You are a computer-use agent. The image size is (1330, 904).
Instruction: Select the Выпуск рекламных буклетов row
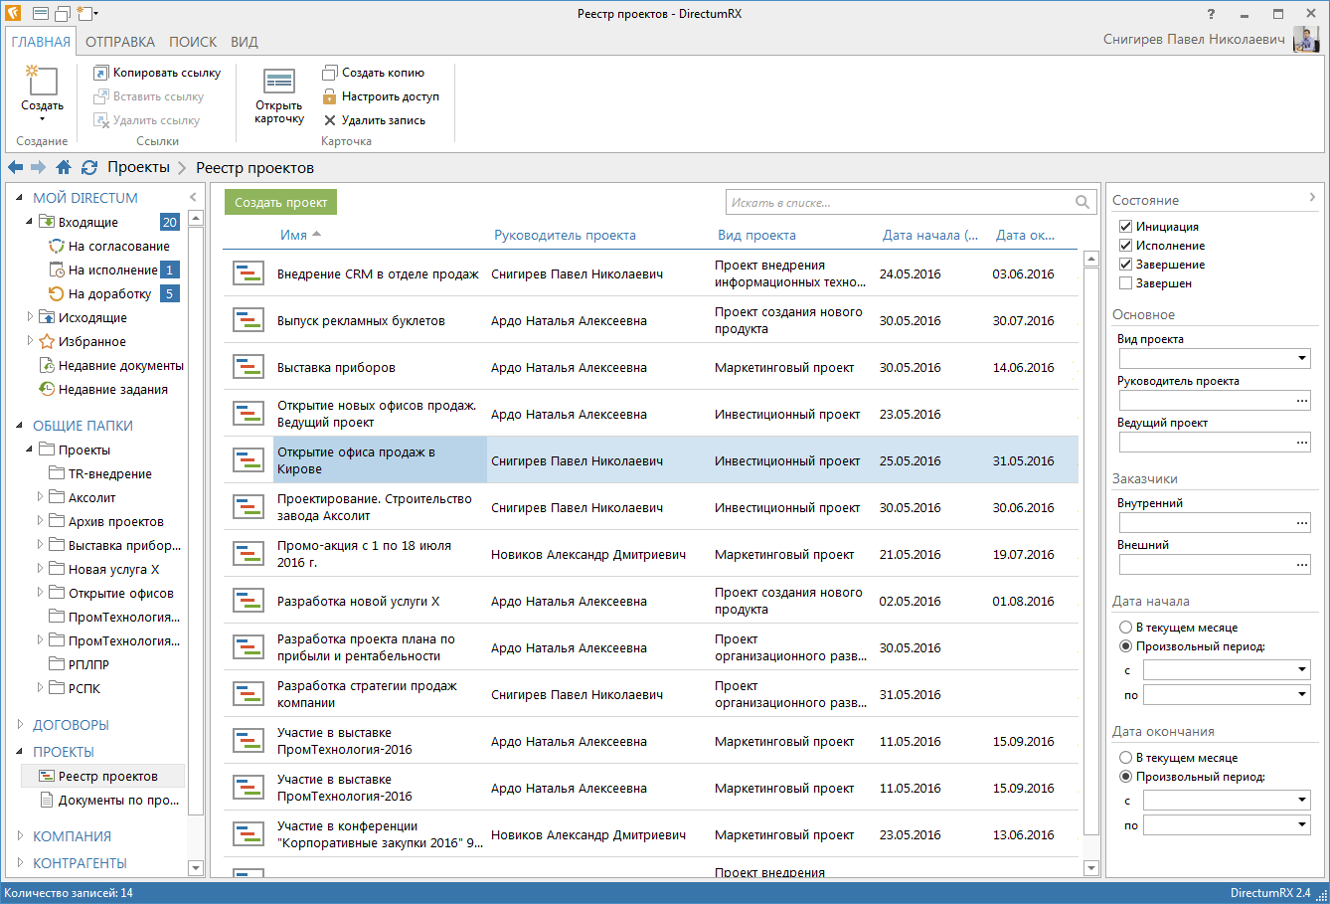650,320
